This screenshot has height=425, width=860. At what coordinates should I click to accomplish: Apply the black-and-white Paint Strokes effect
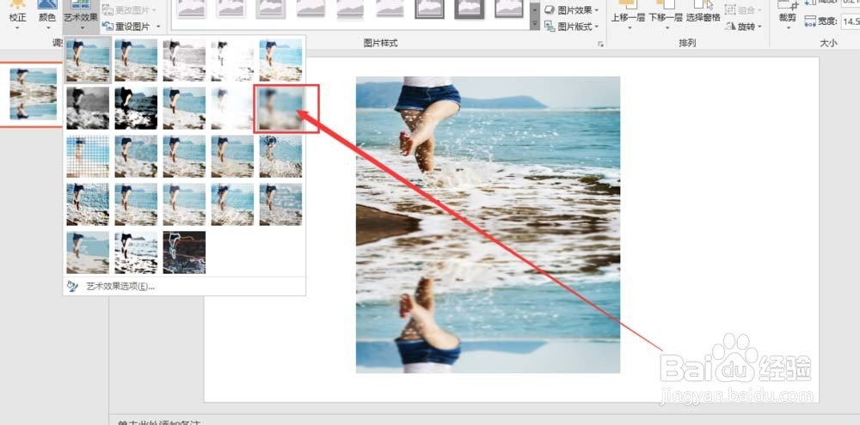pyautogui.click(x=136, y=108)
